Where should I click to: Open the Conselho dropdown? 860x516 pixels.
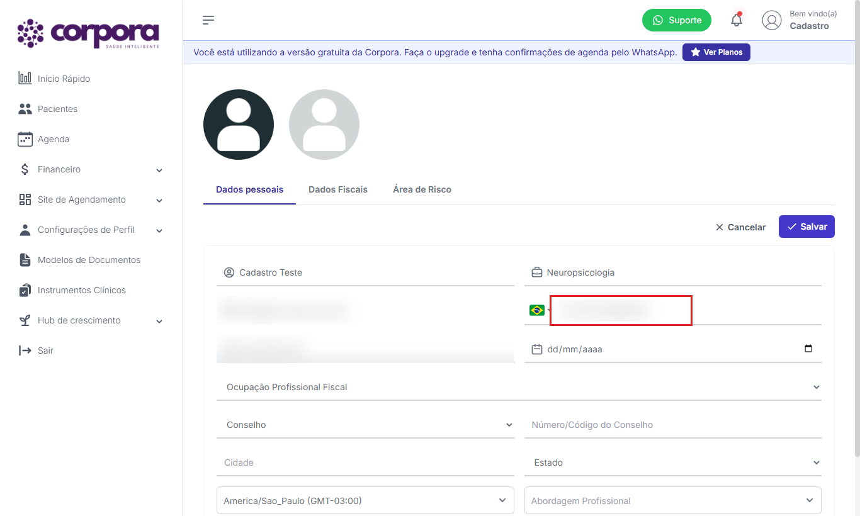pos(365,425)
